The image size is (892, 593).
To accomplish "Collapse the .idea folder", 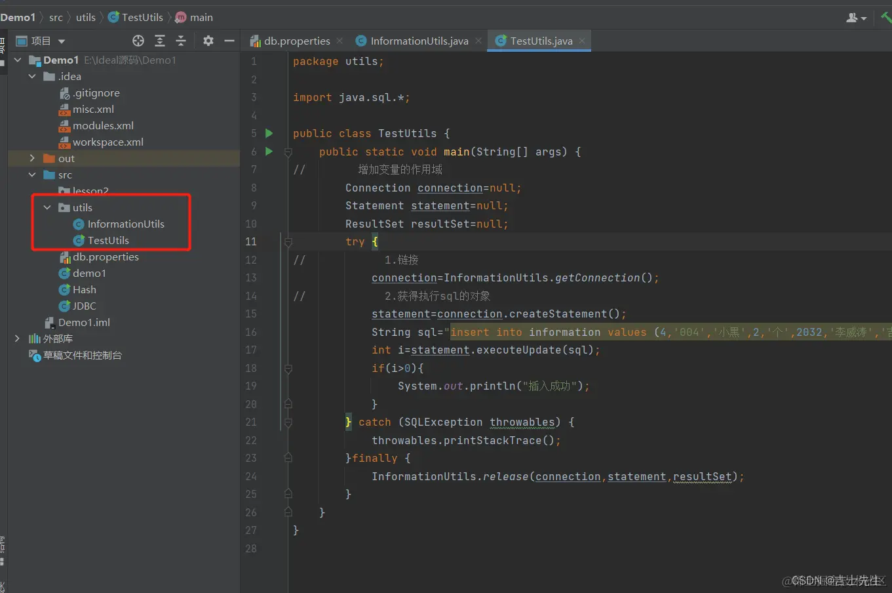I will (x=32, y=76).
